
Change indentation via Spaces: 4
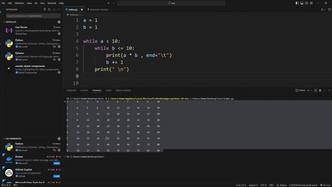(x=253, y=185)
